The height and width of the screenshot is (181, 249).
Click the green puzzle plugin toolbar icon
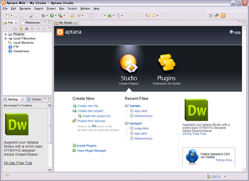(x=110, y=15)
